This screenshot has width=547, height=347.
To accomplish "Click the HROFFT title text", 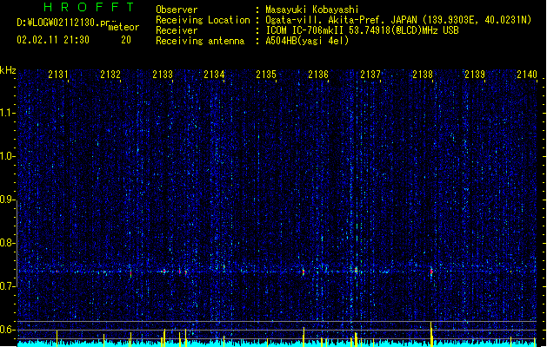I will [89, 7].
